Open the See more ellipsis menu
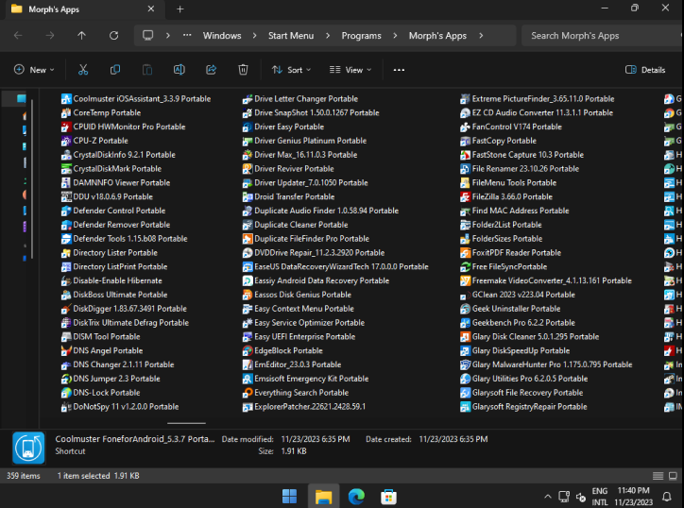The image size is (684, 508). tap(399, 70)
